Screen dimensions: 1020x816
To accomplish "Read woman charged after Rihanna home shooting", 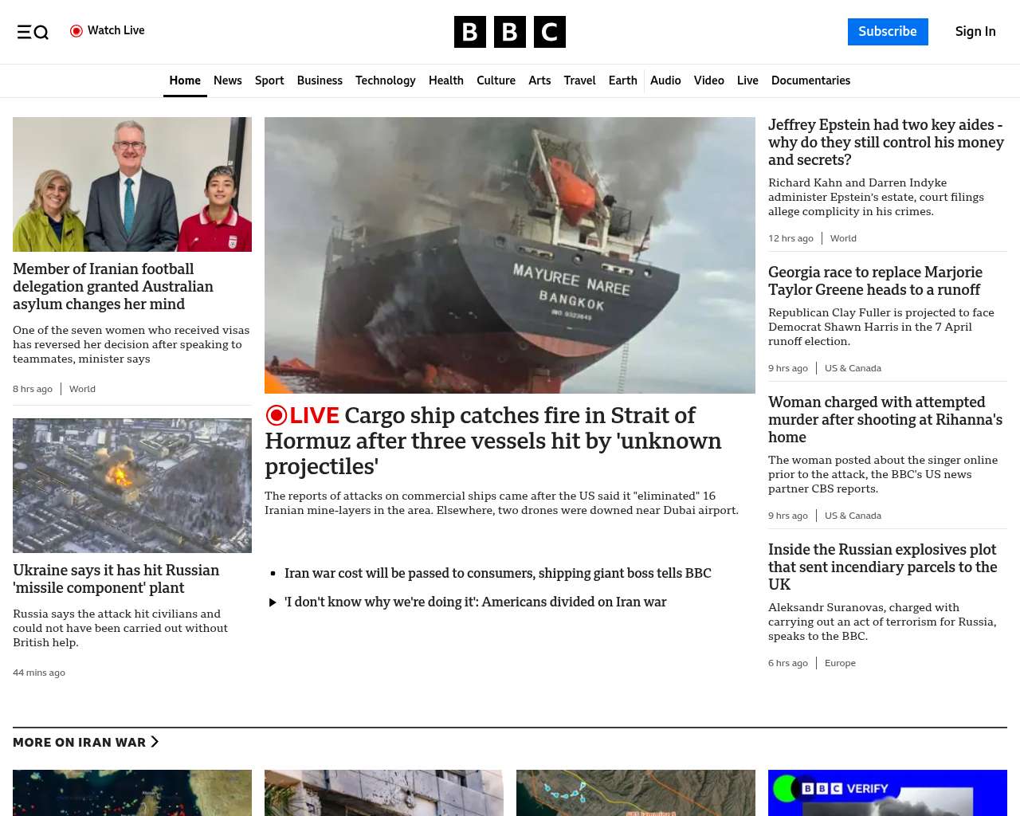I will pyautogui.click(x=885, y=420).
